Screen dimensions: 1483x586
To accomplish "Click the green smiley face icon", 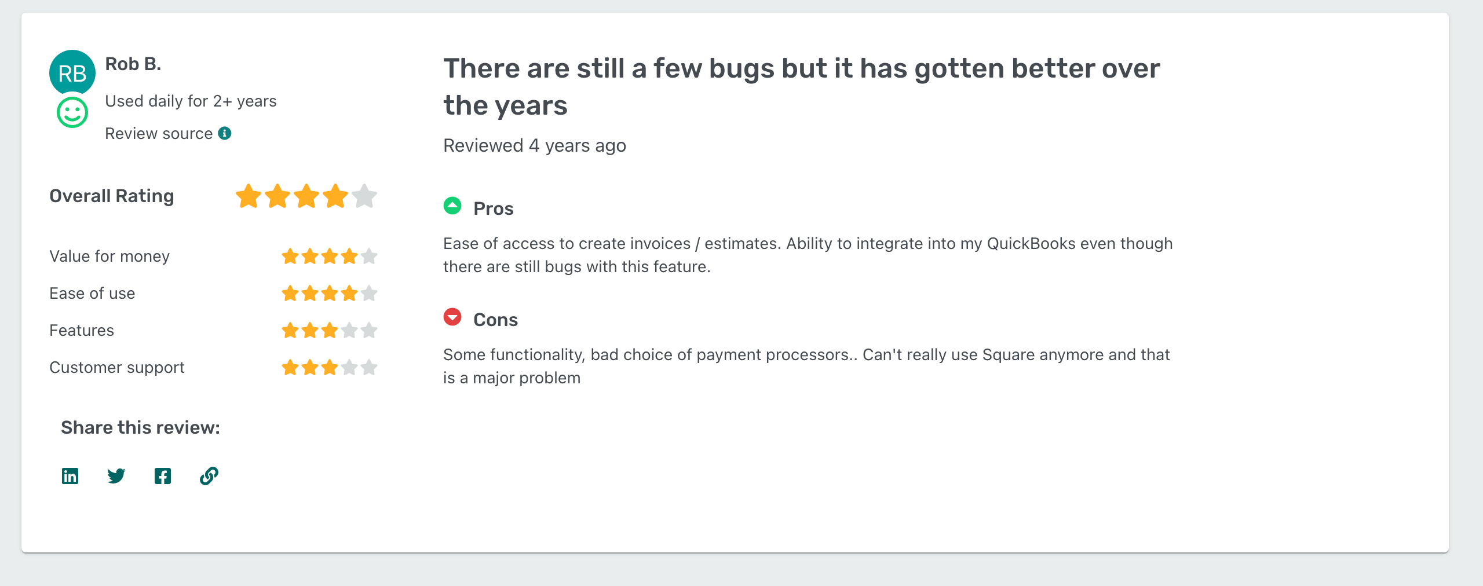I will pos(72,112).
